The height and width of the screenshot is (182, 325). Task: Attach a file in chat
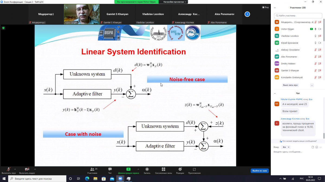[313, 147]
